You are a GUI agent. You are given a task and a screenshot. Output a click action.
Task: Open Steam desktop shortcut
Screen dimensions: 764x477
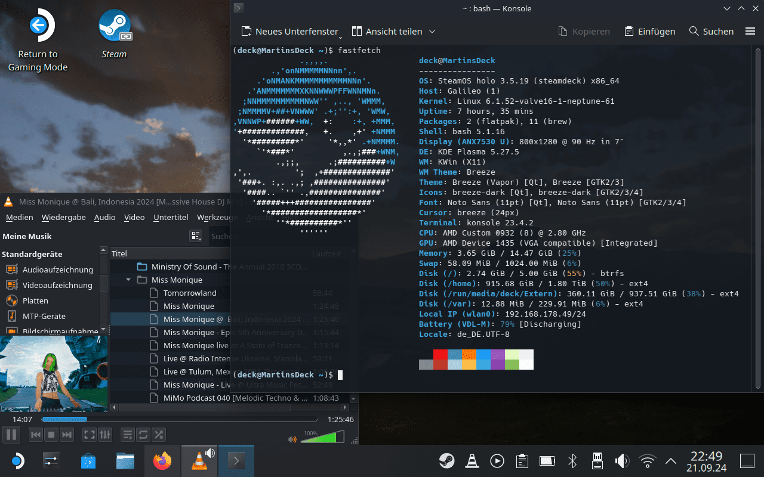coord(114,34)
